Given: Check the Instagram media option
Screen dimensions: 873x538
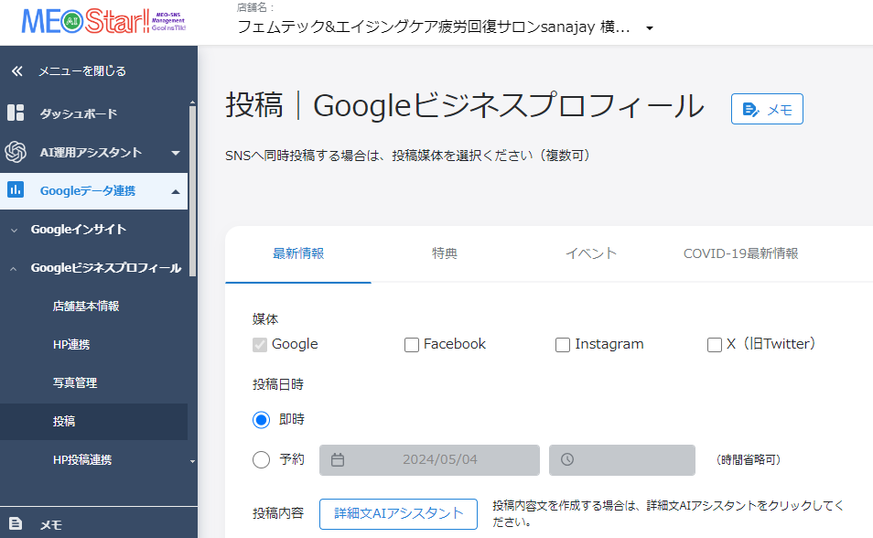Looking at the screenshot, I should click(563, 345).
